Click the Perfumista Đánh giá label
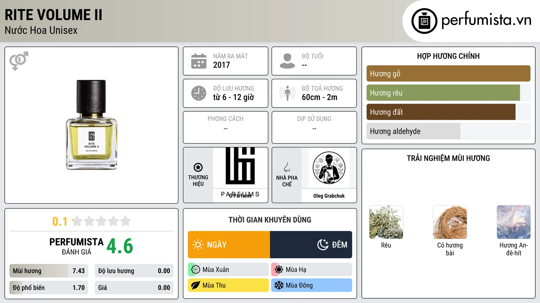This screenshot has width=540, height=303. coord(76,246)
